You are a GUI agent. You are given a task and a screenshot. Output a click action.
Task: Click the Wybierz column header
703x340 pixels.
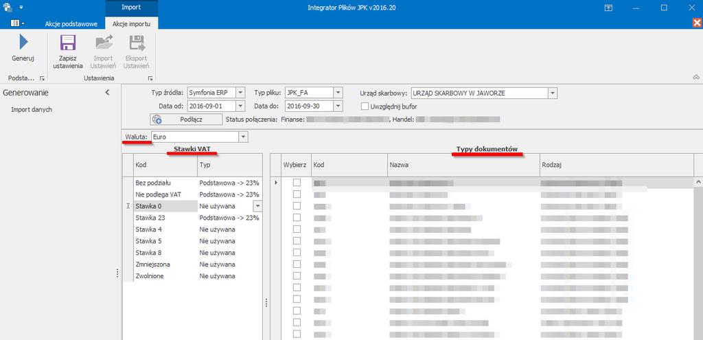tap(295, 165)
